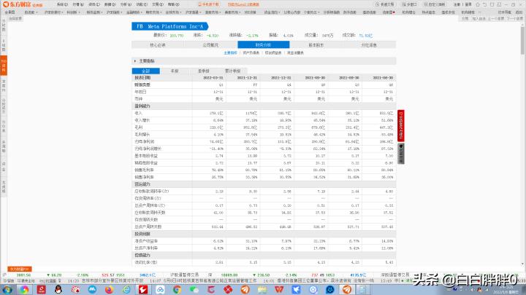Select the highlighted orange left sidebar tab
This screenshot has height=295, width=526.
pyautogui.click(x=4, y=66)
